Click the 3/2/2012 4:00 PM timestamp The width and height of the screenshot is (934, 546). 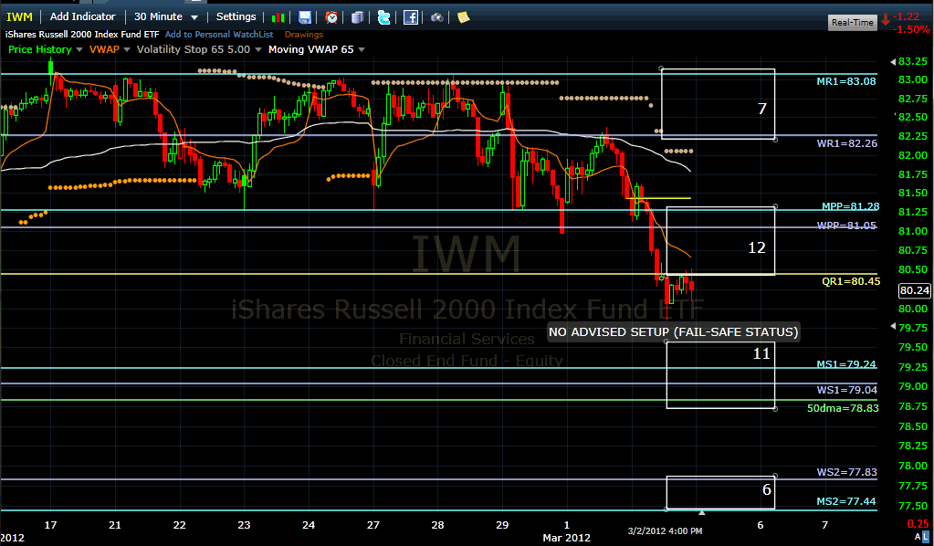[x=665, y=530]
